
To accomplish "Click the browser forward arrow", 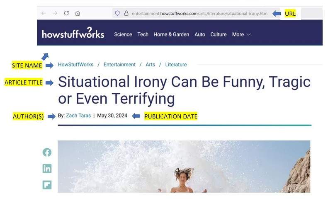I will [x=55, y=13].
